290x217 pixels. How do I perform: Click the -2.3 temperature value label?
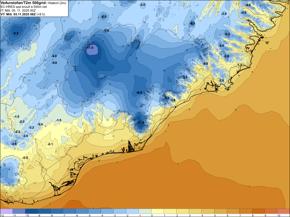tap(22, 122)
